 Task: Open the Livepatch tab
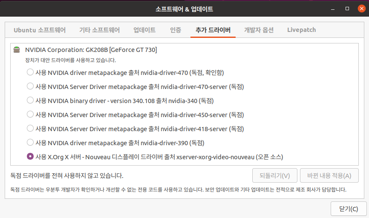[x=301, y=30]
